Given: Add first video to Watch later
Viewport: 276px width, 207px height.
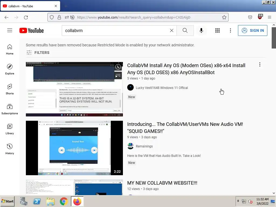Looking at the screenshot, I should tap(118, 67).
